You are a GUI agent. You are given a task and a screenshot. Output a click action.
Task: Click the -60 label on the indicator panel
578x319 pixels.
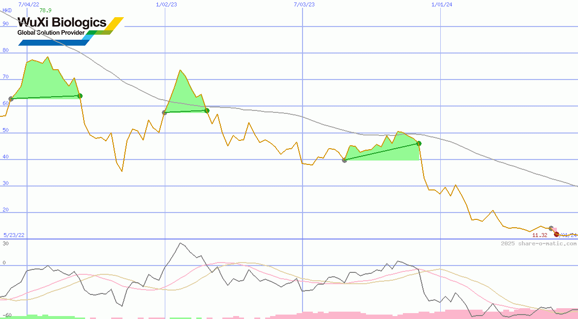click(x=7, y=316)
